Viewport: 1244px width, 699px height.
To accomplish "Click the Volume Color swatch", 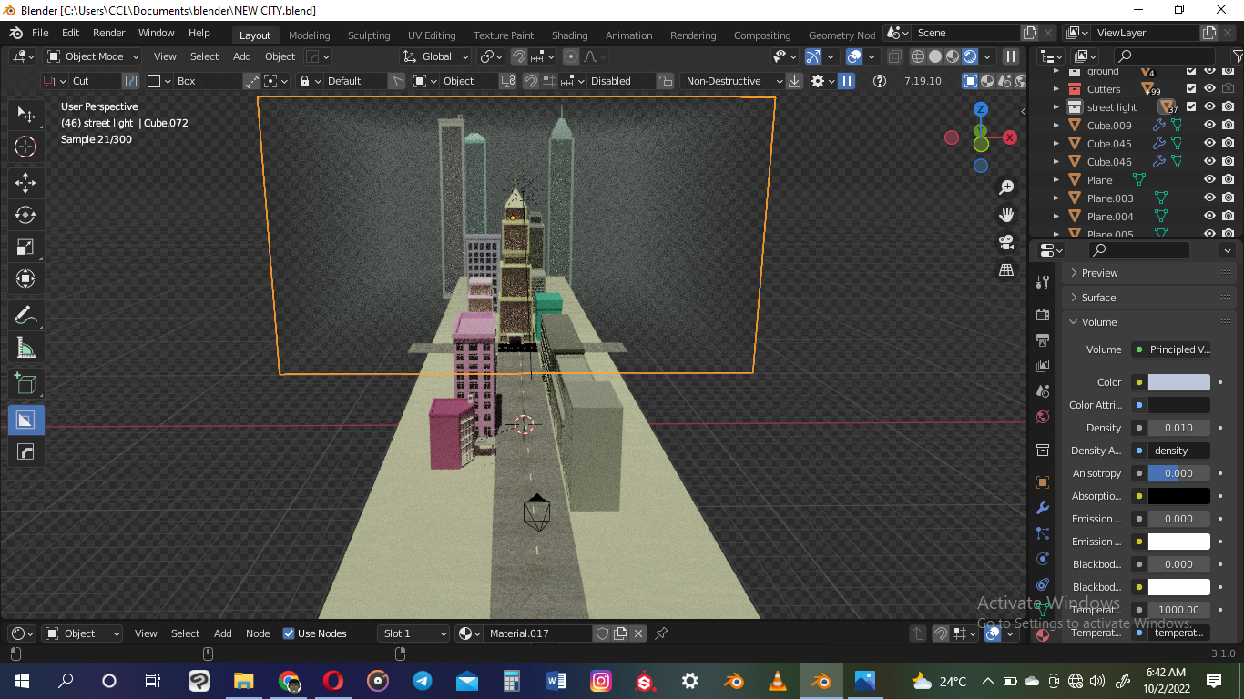I will click(1178, 382).
